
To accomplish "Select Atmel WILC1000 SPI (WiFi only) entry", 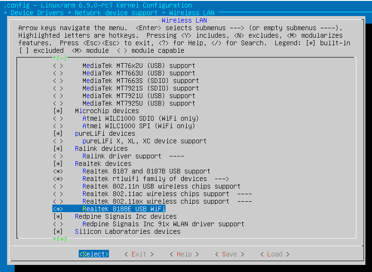I will [139, 126].
